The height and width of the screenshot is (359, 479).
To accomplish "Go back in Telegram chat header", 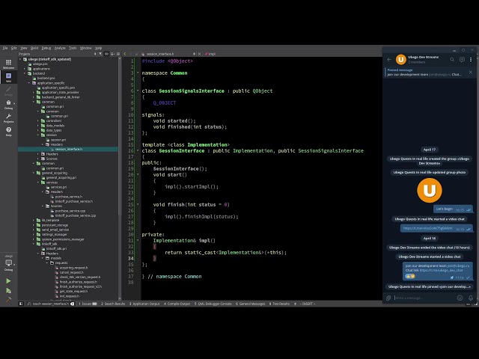I will tap(389, 59).
